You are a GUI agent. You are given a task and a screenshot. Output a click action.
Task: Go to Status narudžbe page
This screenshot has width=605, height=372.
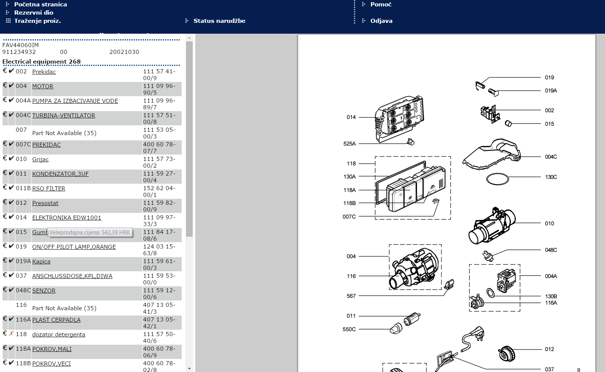click(x=219, y=21)
